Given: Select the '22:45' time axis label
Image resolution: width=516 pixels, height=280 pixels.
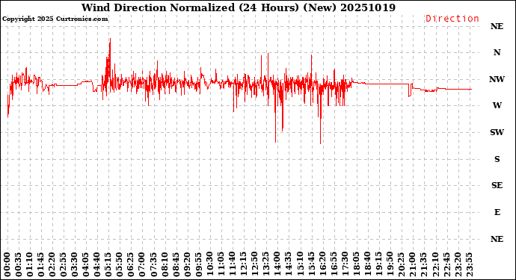Looking at the screenshot, I should 446,265.
